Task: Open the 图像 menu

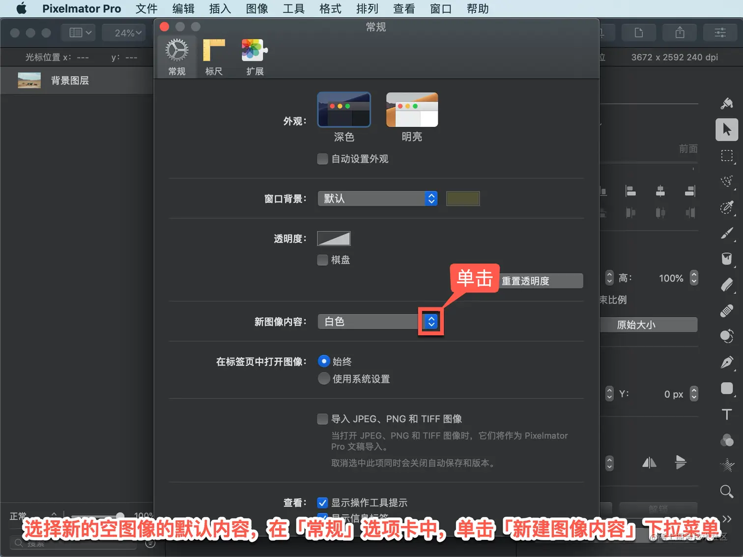Action: [257, 8]
